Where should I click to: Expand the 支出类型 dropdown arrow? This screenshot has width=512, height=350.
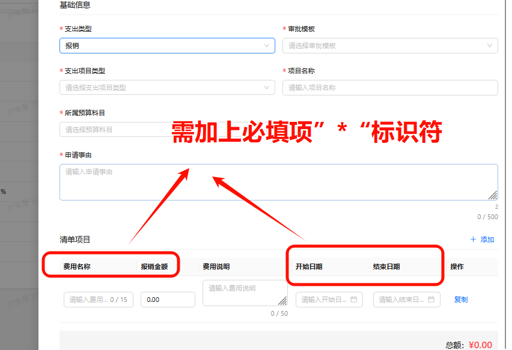(x=267, y=46)
